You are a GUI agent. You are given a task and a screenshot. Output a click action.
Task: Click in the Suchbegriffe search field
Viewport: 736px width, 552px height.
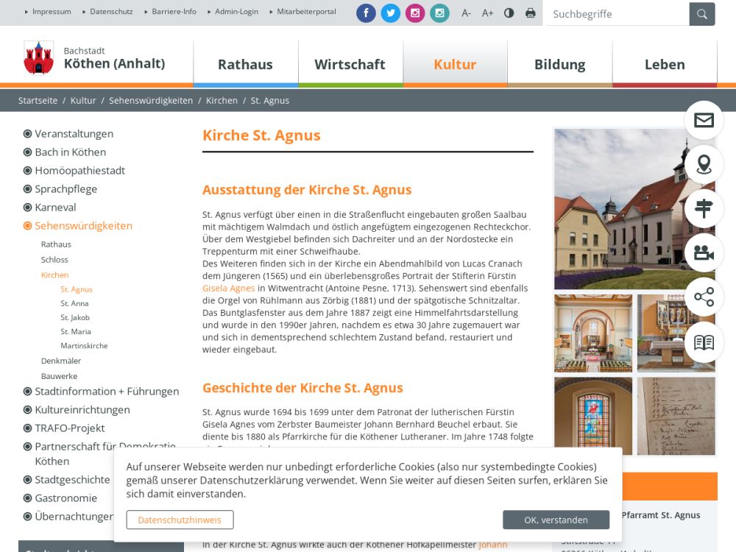point(617,14)
